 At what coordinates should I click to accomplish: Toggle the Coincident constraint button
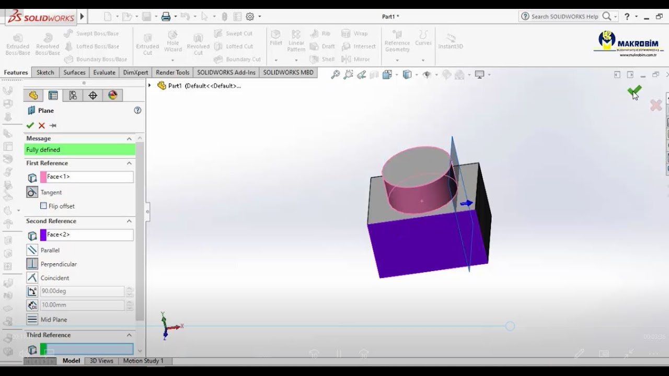point(32,278)
